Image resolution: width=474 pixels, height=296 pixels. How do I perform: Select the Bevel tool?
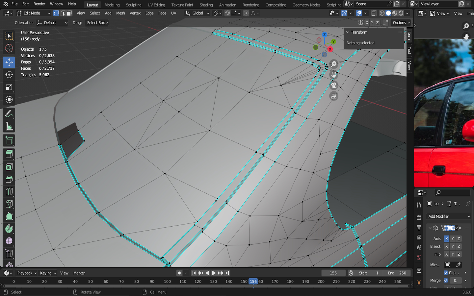(9, 179)
